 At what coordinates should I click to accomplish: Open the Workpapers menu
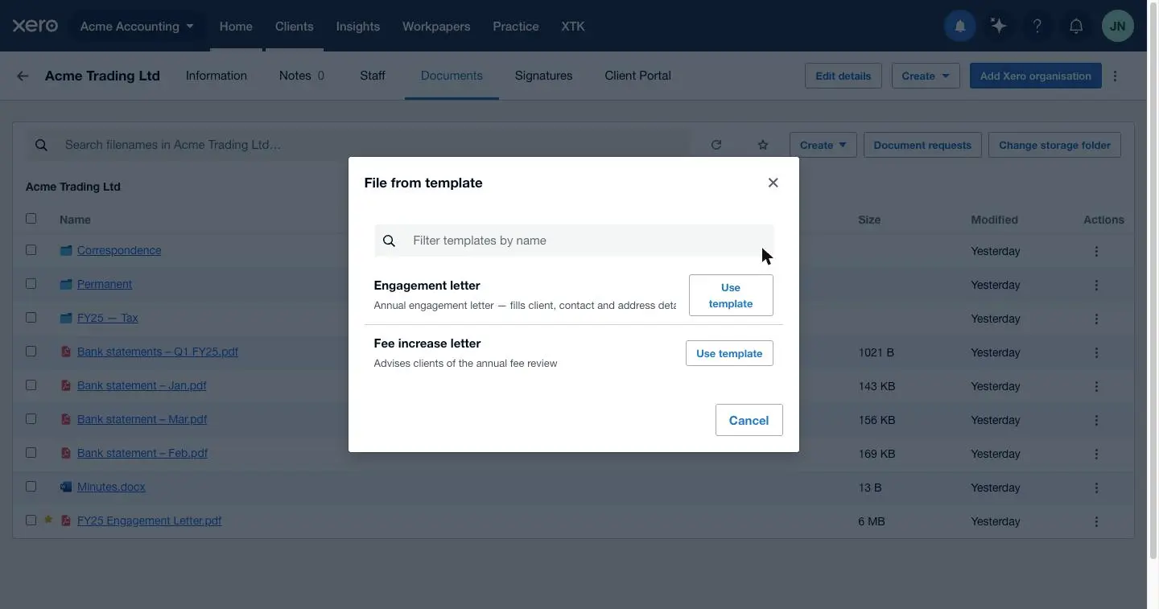tap(436, 26)
